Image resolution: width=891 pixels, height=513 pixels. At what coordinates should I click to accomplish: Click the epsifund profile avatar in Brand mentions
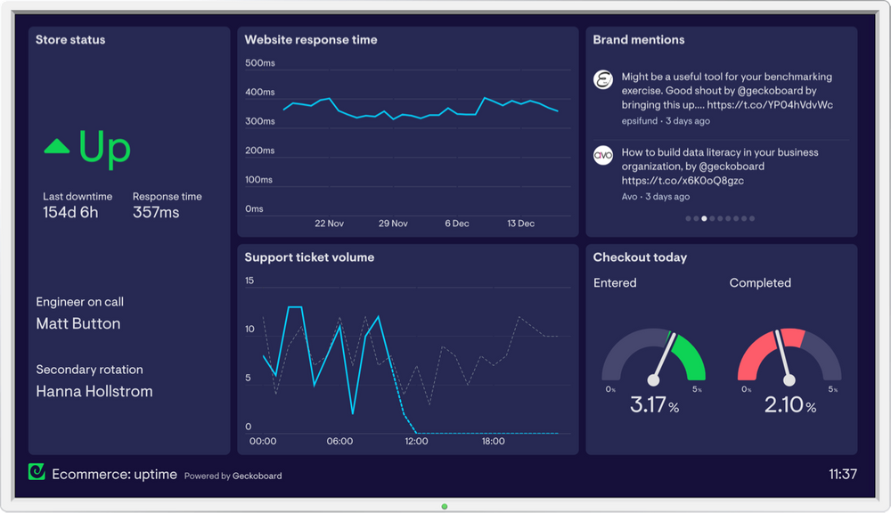[x=602, y=80]
